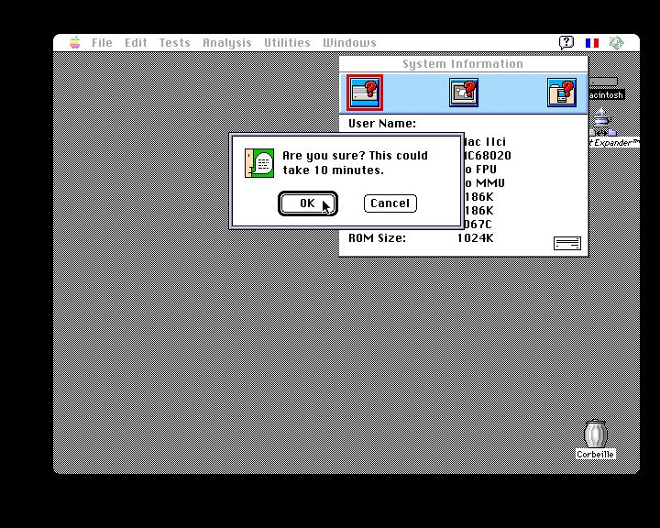660x528 pixels.
Task: Select the first system information icon, outlined in red
Action: [365, 92]
